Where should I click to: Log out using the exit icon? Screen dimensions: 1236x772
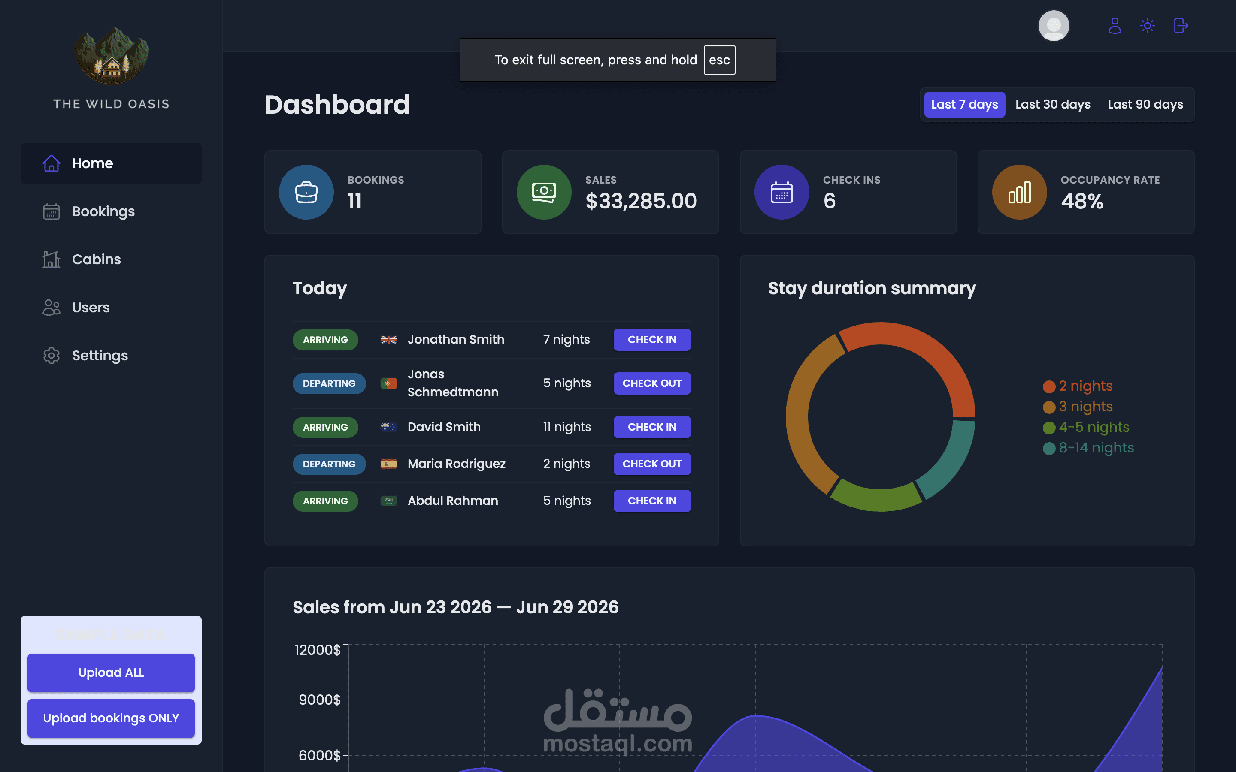tap(1181, 26)
